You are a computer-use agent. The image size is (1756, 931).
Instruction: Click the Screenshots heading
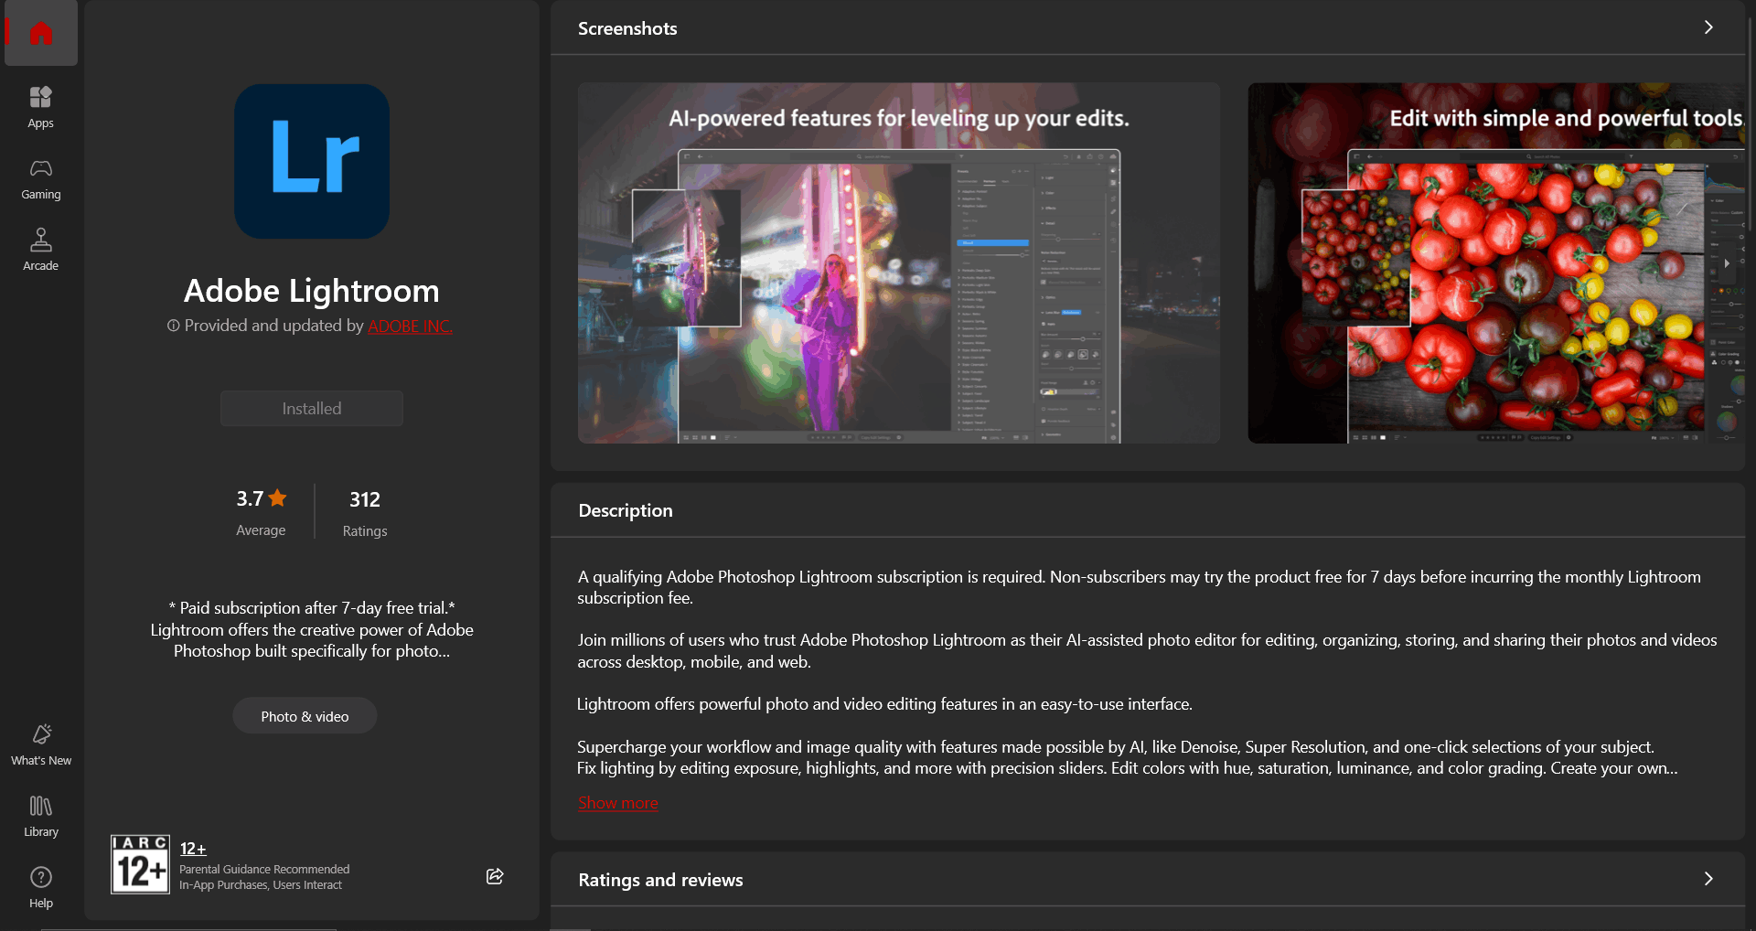click(627, 28)
